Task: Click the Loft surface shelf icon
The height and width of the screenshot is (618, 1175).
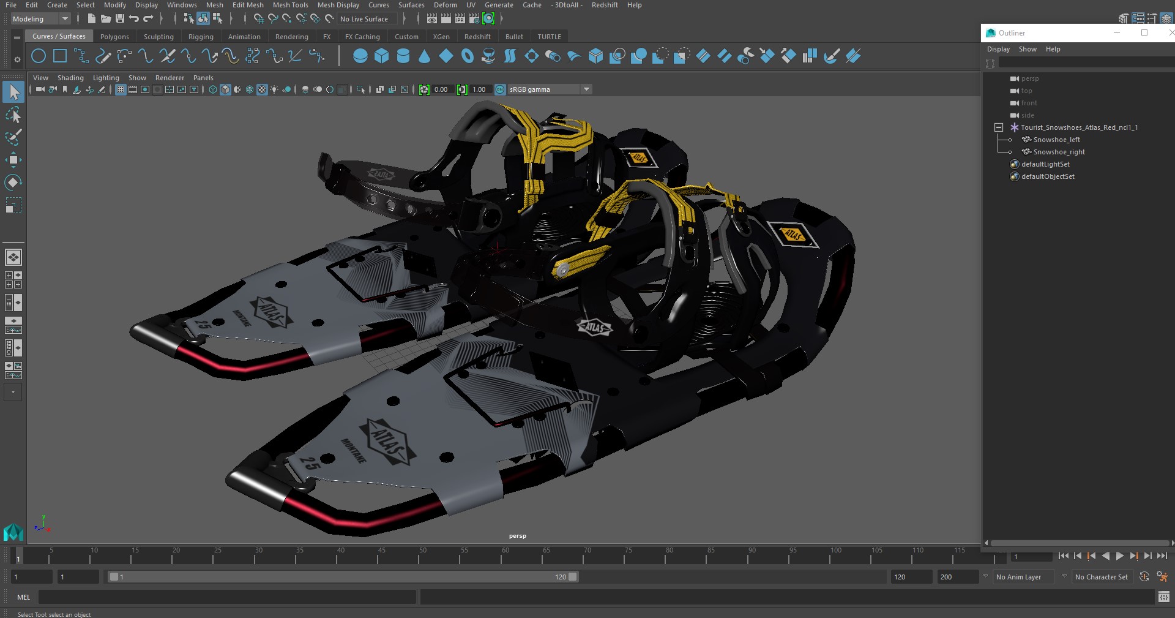Action: pos(510,56)
